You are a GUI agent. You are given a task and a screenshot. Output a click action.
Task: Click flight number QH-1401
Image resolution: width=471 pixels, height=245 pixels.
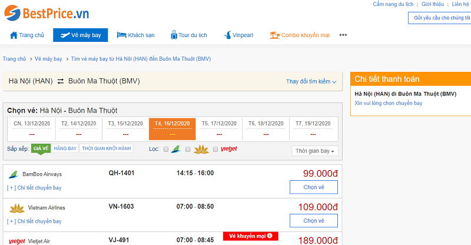tap(121, 173)
